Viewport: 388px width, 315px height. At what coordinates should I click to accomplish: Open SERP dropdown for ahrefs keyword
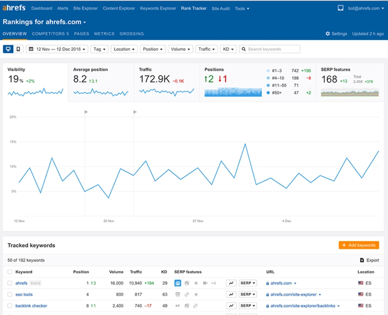point(248,283)
